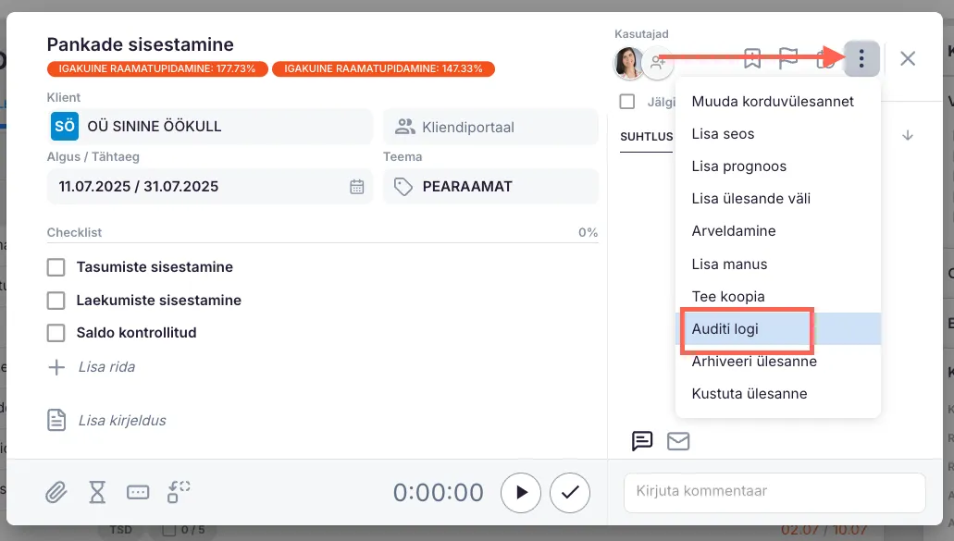Open the three-dot more options menu
Image resolution: width=954 pixels, height=541 pixels.
point(861,59)
